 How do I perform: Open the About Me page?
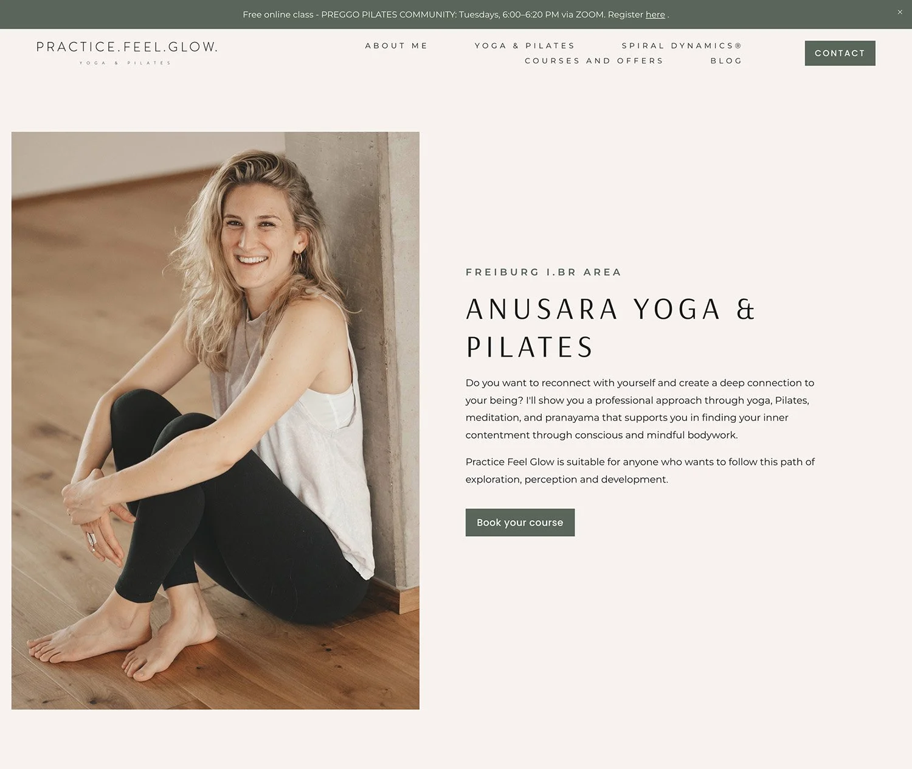tap(396, 46)
